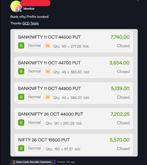The image size is (147, 165).
Task: Select the BANKNIFTY 26 OCT 44000 PUT title
Action: tap(51, 114)
